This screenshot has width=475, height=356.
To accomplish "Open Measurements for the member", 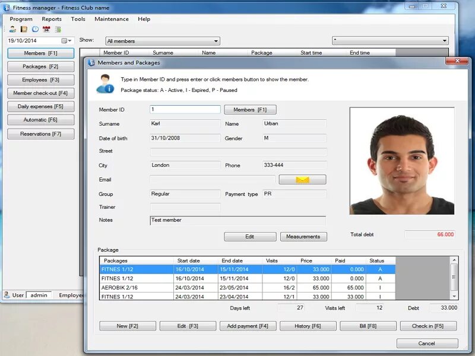I will 303,237.
